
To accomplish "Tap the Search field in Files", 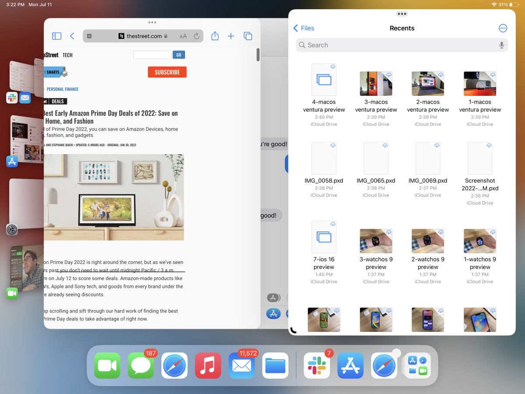I will 394,45.
